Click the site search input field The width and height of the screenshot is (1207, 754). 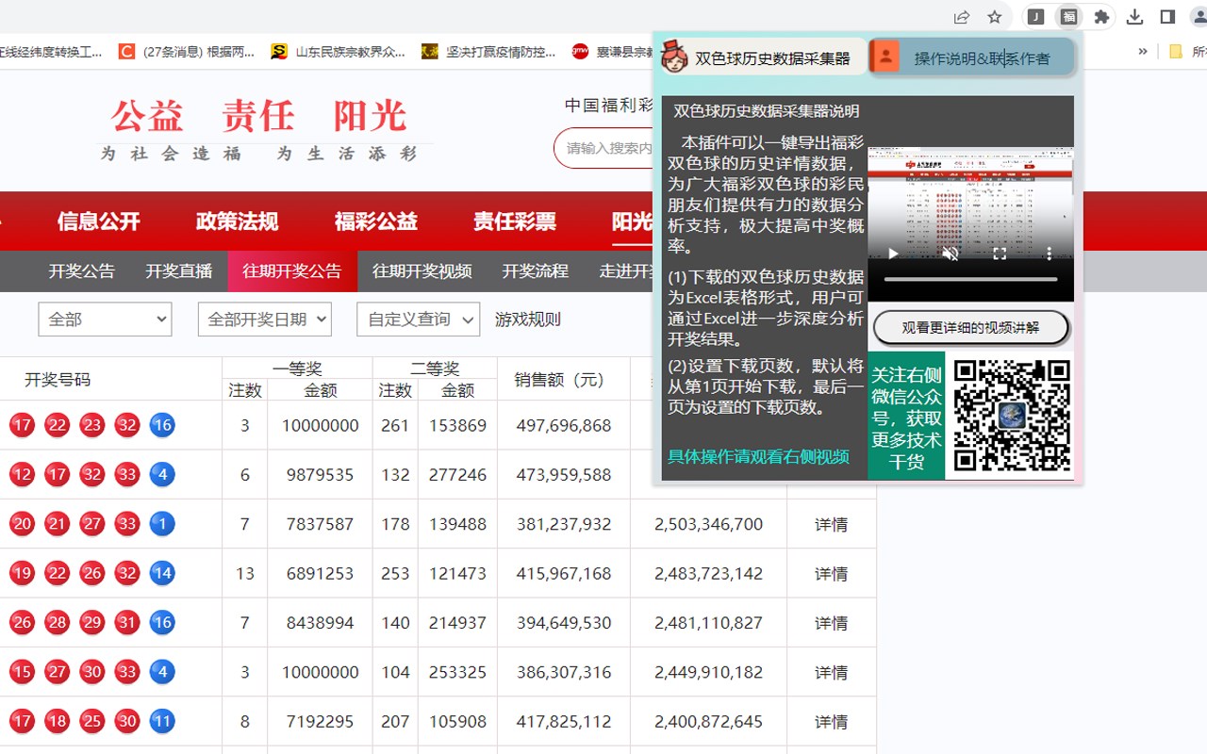[x=605, y=148]
